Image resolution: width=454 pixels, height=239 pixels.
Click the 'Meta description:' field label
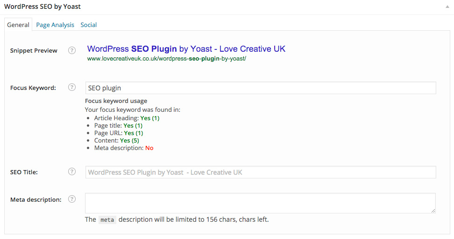click(x=35, y=199)
